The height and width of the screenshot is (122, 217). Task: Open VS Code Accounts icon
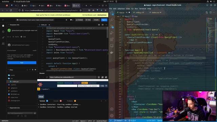coord(112,109)
